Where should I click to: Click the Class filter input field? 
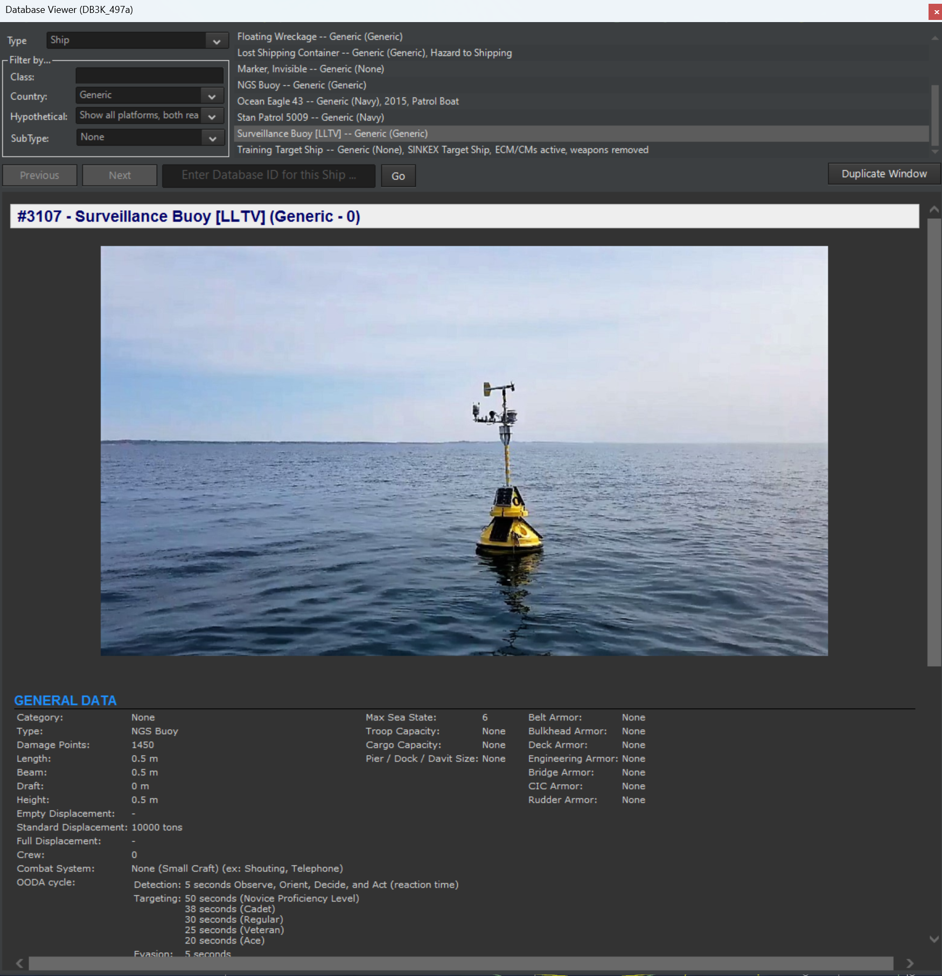[149, 75]
